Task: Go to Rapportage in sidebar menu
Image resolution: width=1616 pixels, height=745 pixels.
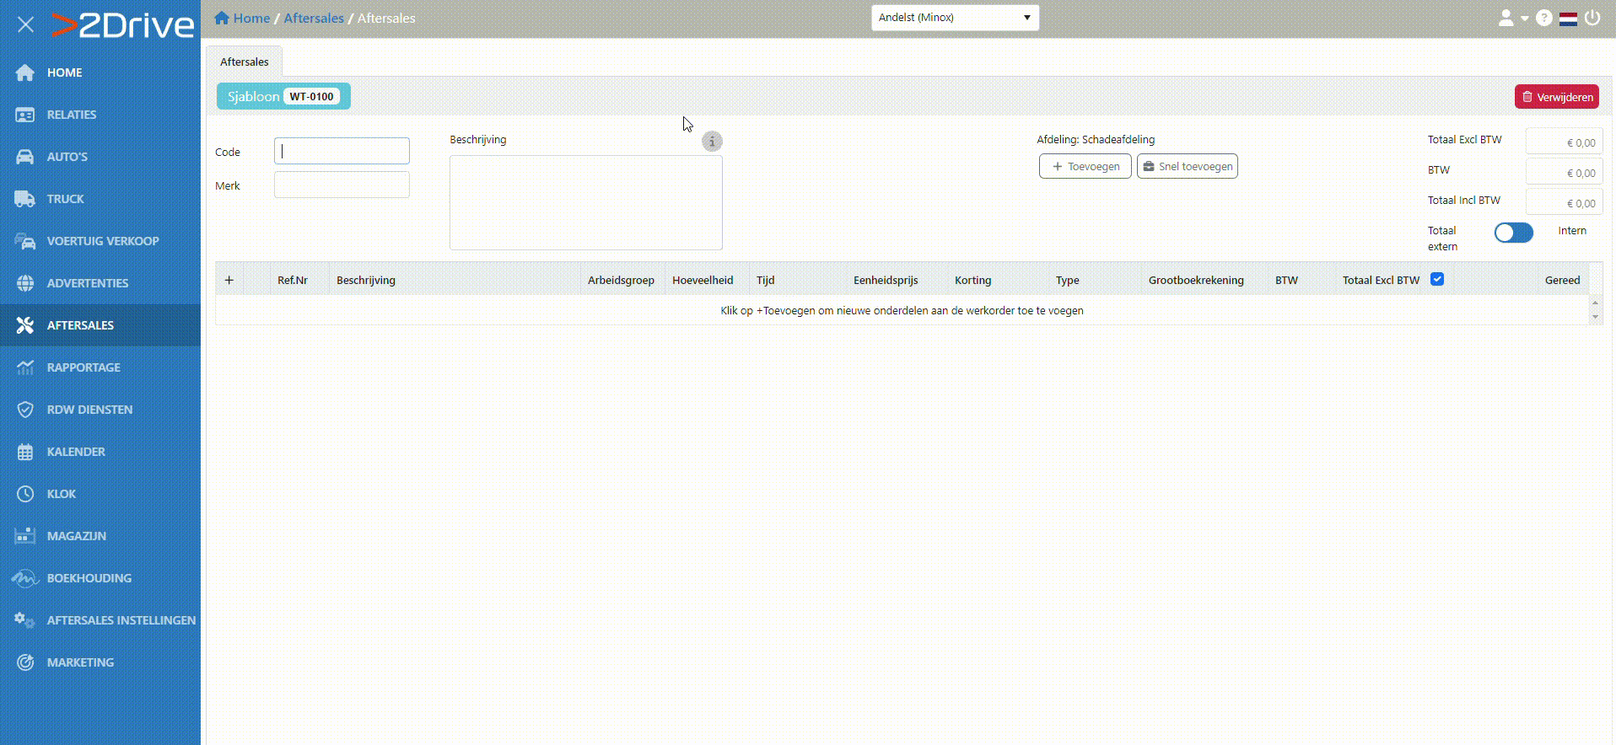Action: click(83, 367)
